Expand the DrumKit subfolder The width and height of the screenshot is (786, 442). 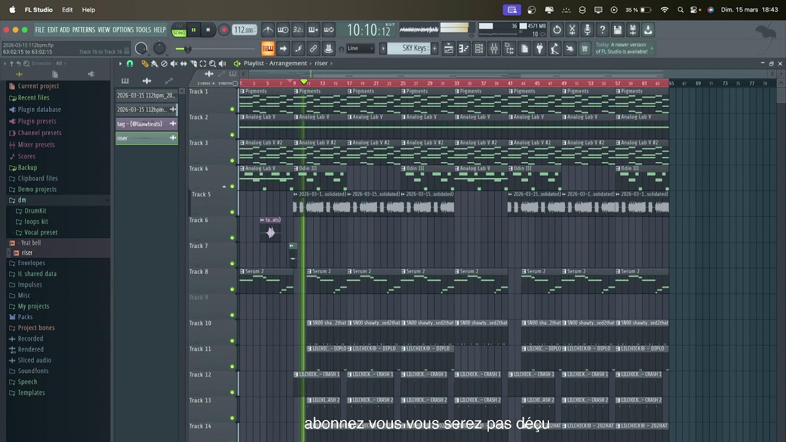click(x=35, y=211)
